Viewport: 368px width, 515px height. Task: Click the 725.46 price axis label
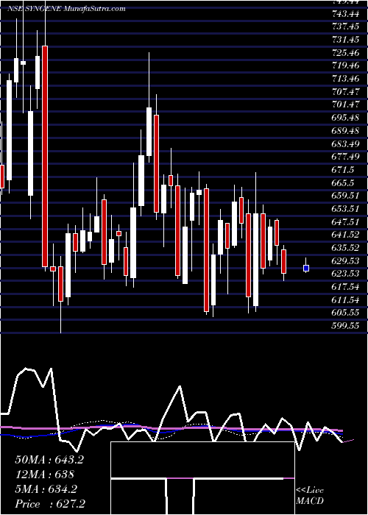[x=346, y=52]
